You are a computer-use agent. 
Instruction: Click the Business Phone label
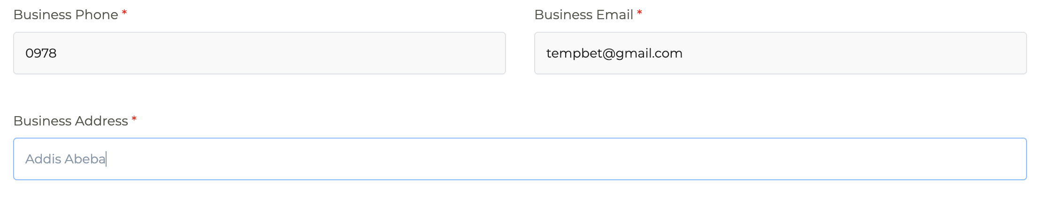66,15
